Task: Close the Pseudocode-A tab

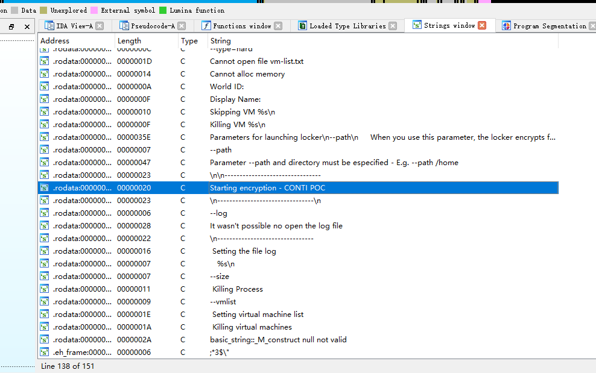Action: (x=182, y=26)
